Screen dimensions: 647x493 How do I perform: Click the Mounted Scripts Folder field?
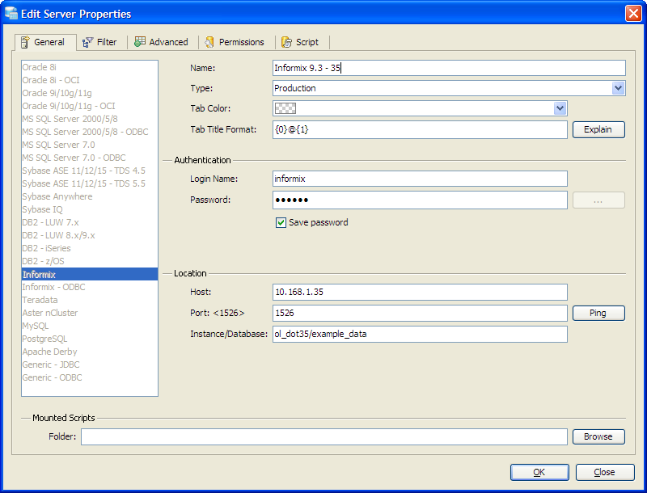(324, 436)
